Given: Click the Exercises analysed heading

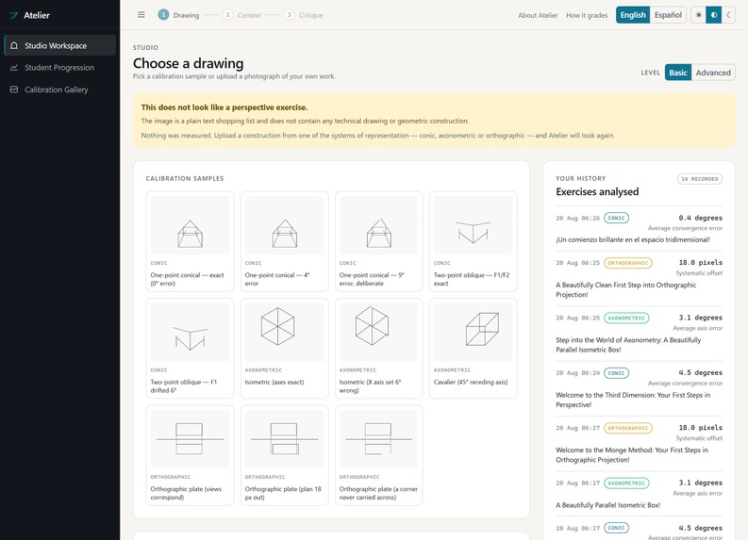Looking at the screenshot, I should (597, 191).
